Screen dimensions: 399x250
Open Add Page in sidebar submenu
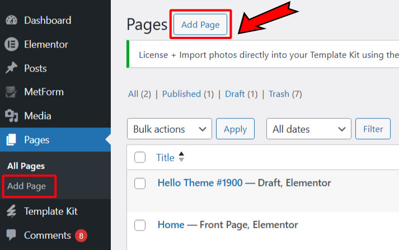27,186
